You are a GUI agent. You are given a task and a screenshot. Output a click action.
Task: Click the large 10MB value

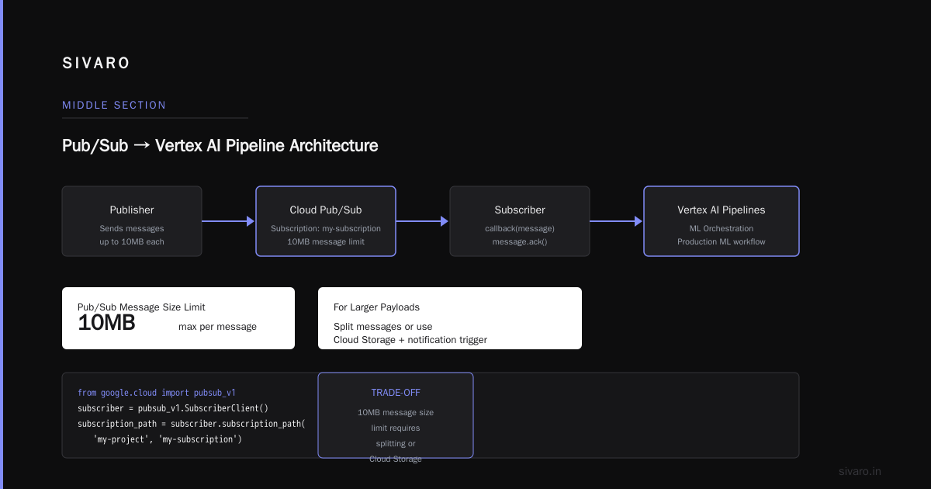click(x=106, y=323)
